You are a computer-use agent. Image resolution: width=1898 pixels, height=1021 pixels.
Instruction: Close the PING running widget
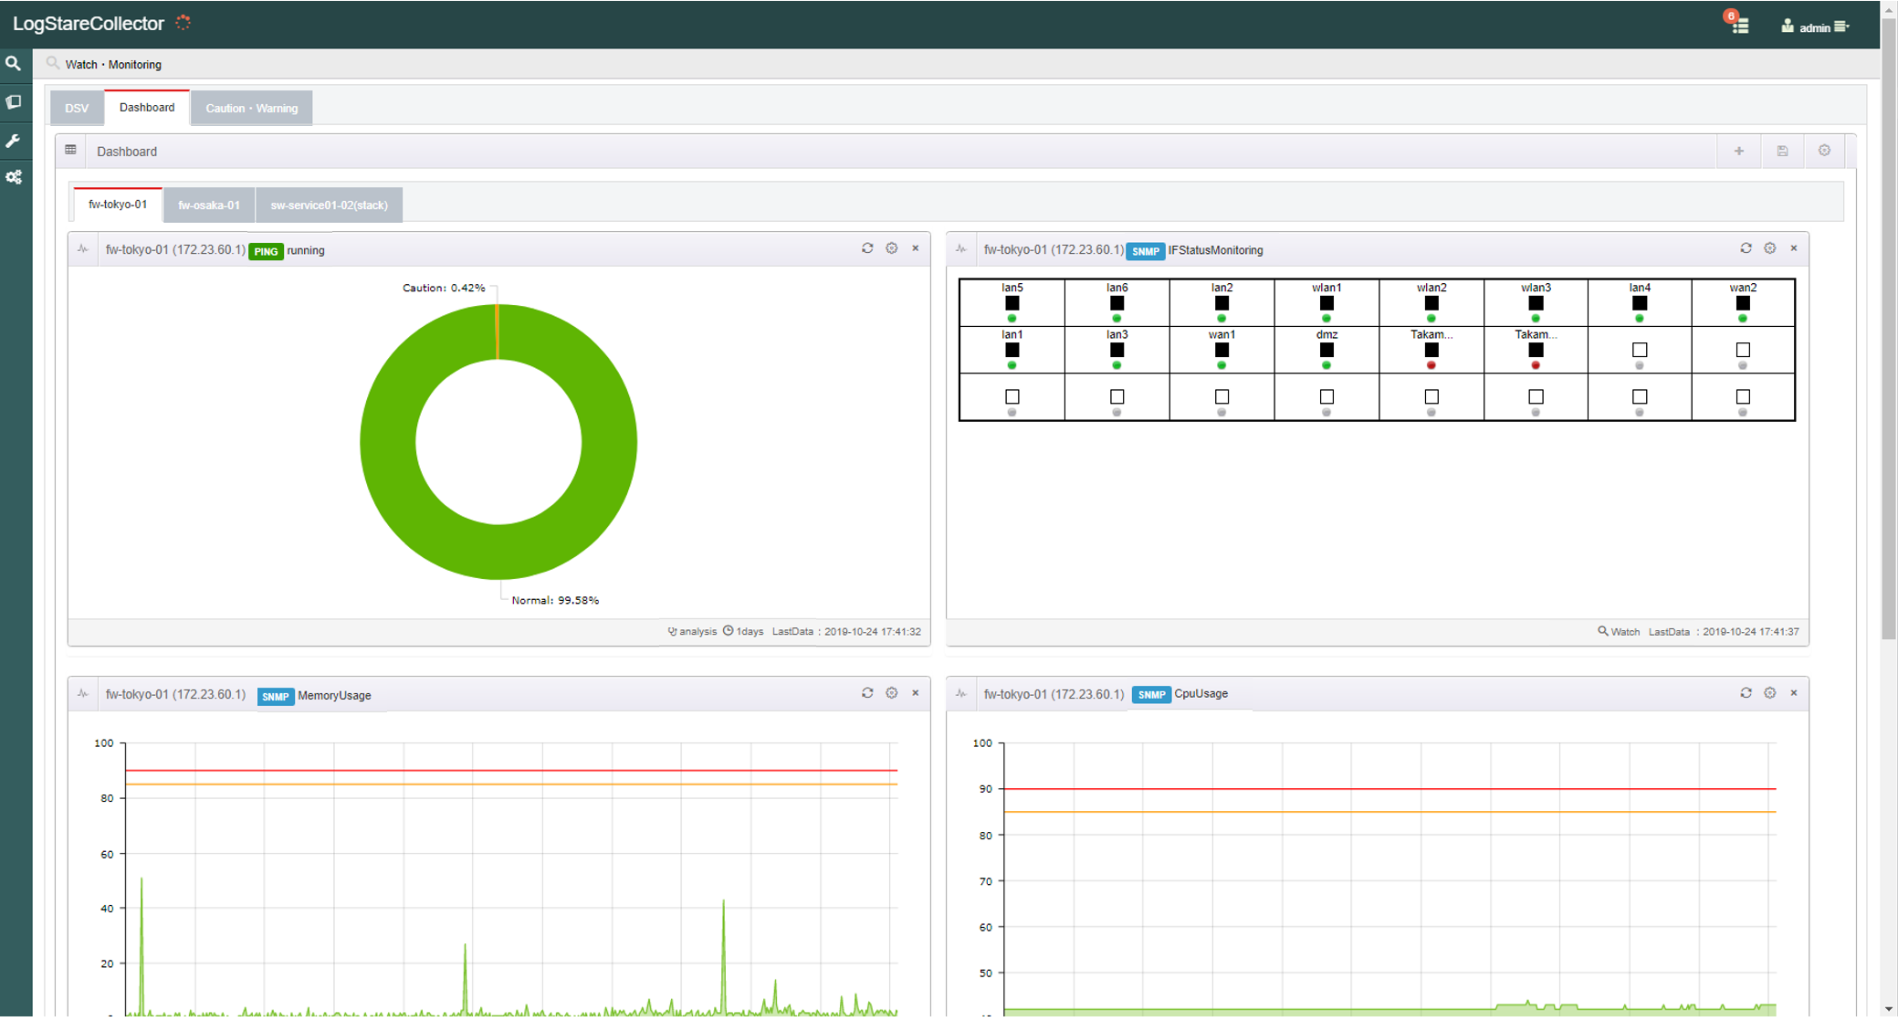tap(916, 248)
